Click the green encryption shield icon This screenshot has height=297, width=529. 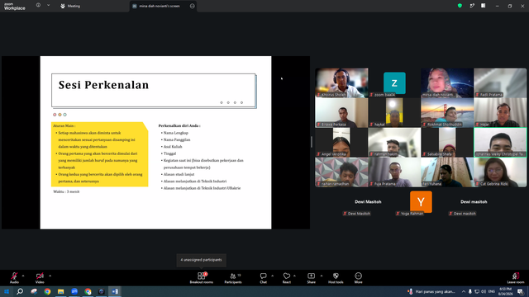click(460, 6)
